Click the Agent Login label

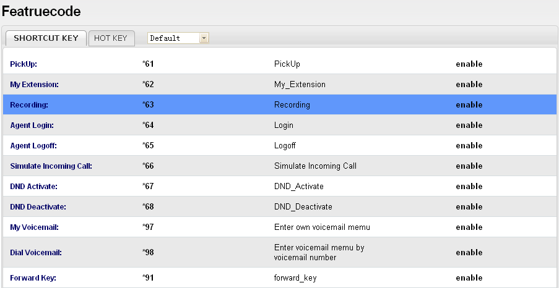32,125
